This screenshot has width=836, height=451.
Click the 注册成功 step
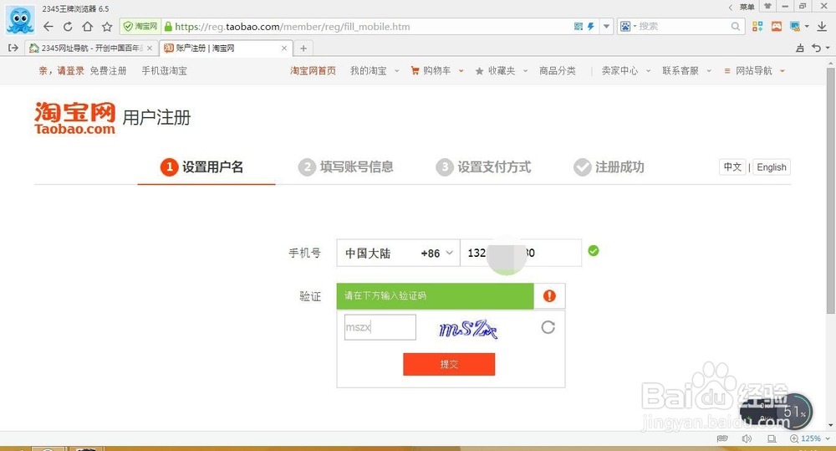click(609, 167)
